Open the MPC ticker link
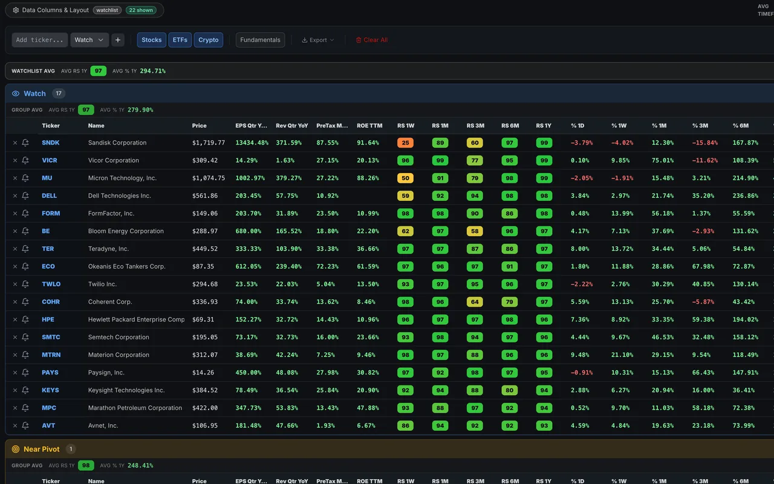 pyautogui.click(x=49, y=408)
